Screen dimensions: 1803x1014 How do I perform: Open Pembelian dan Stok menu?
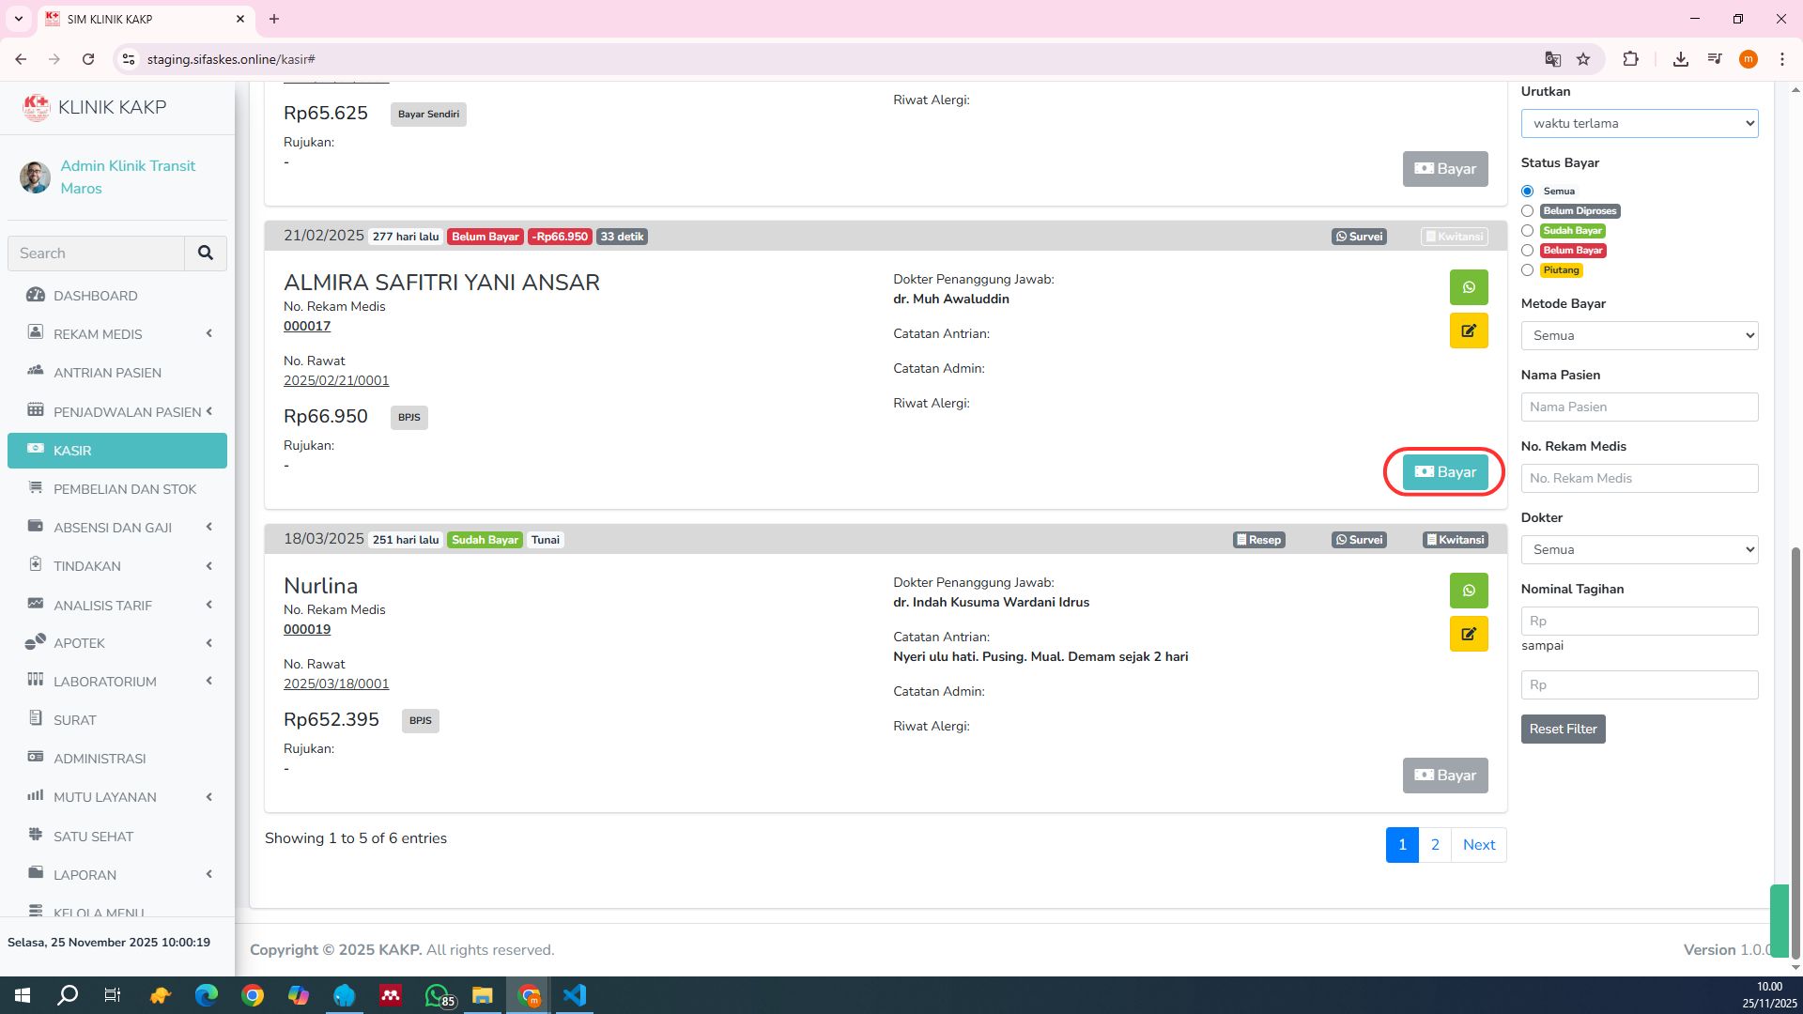pos(125,489)
